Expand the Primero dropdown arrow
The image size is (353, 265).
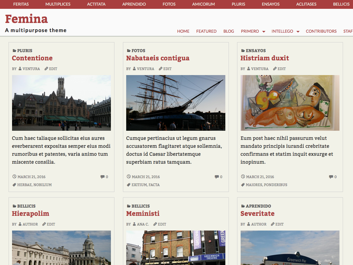[x=264, y=32]
